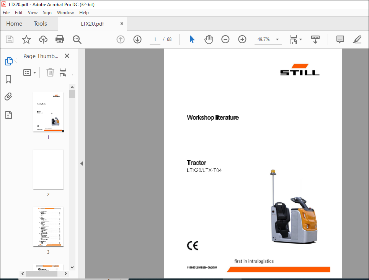Select blank page 2 thumbnail

[x=49, y=169]
